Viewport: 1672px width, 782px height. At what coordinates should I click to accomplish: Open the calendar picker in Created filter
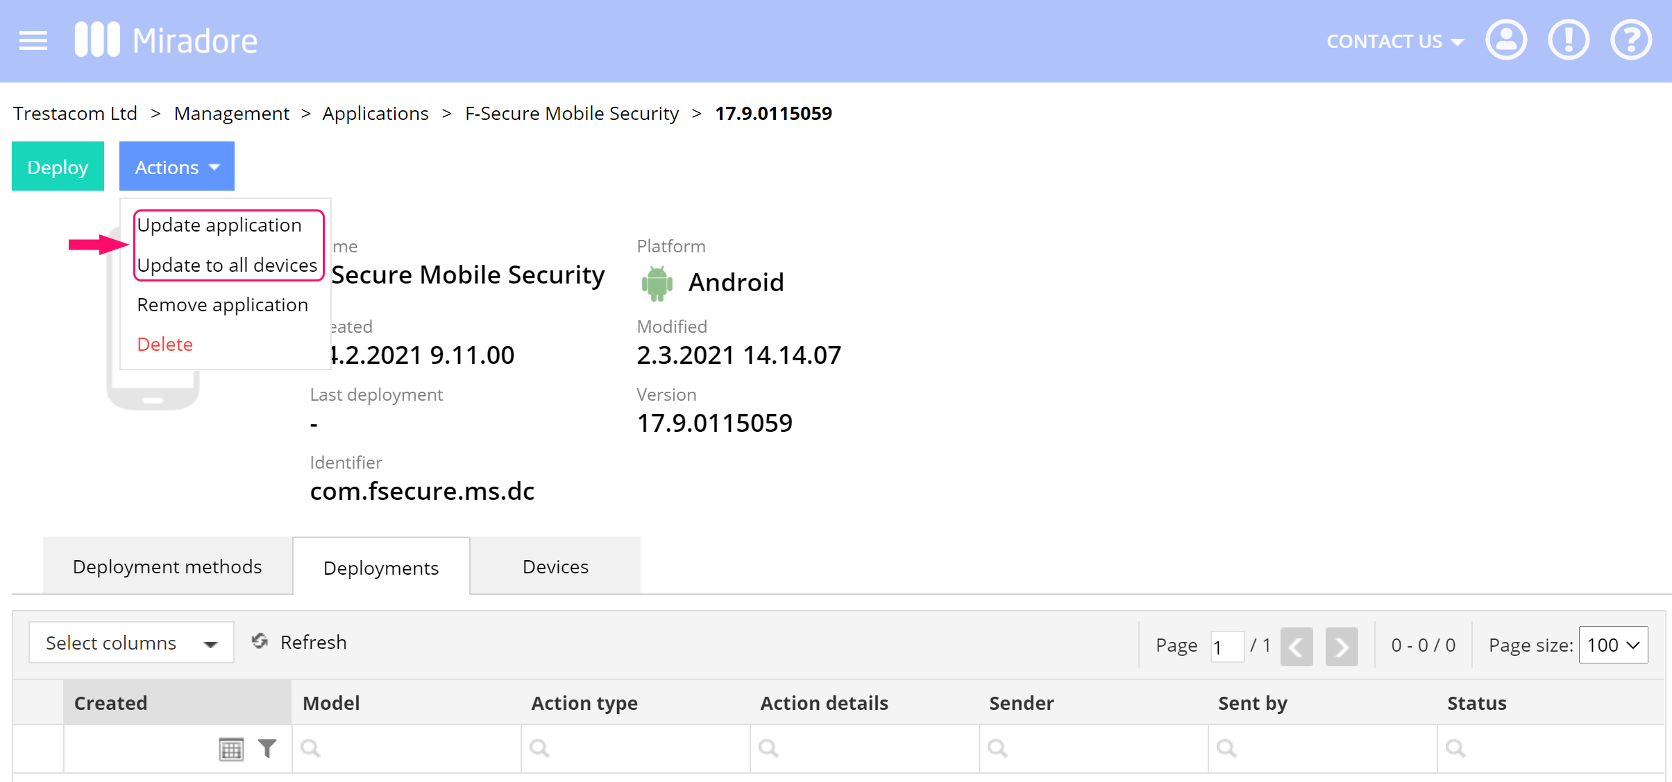pyautogui.click(x=231, y=749)
